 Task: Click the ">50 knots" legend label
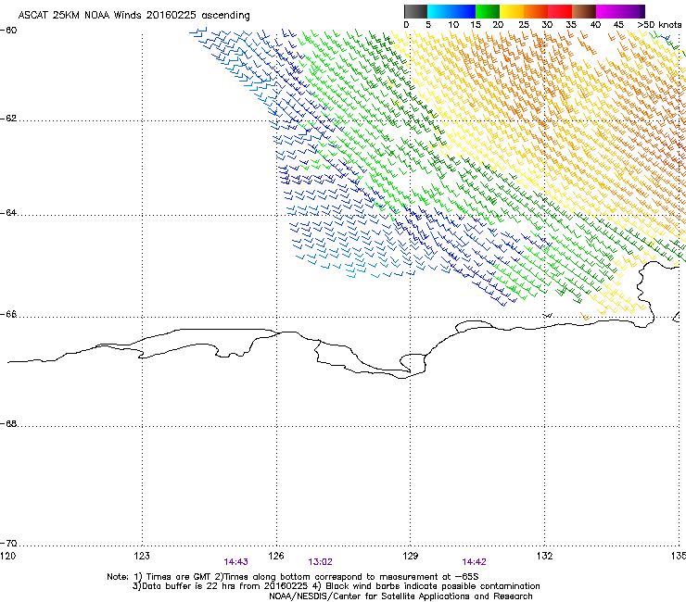click(x=659, y=24)
